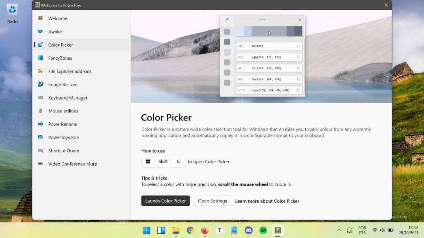Click the Color Picker heading text

pyautogui.click(x=166, y=118)
